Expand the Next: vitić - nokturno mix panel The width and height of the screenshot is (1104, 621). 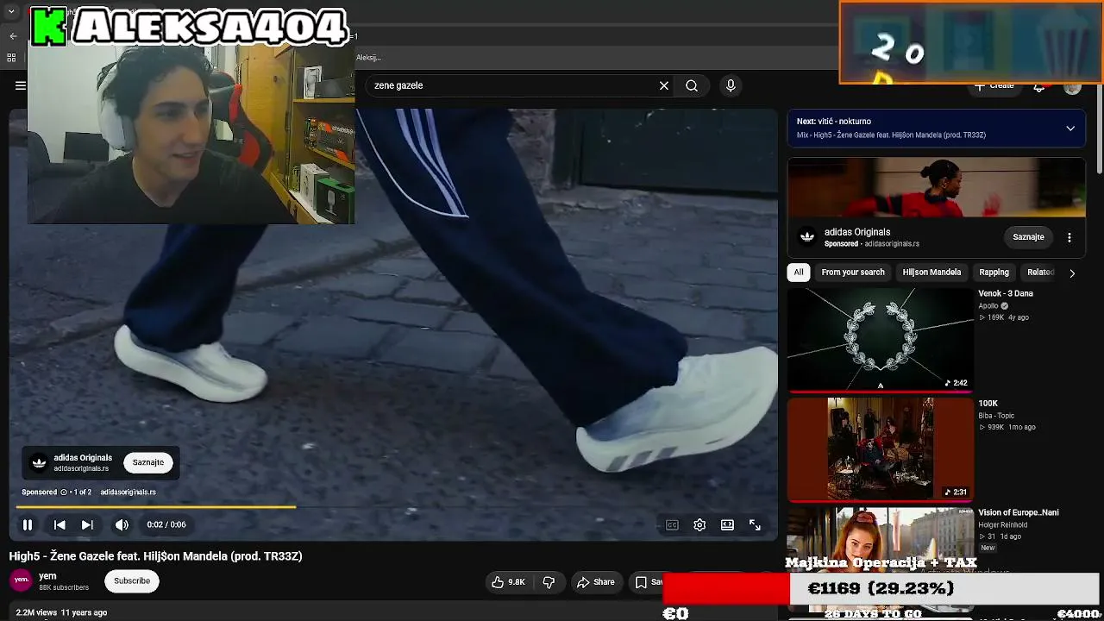1070,129
